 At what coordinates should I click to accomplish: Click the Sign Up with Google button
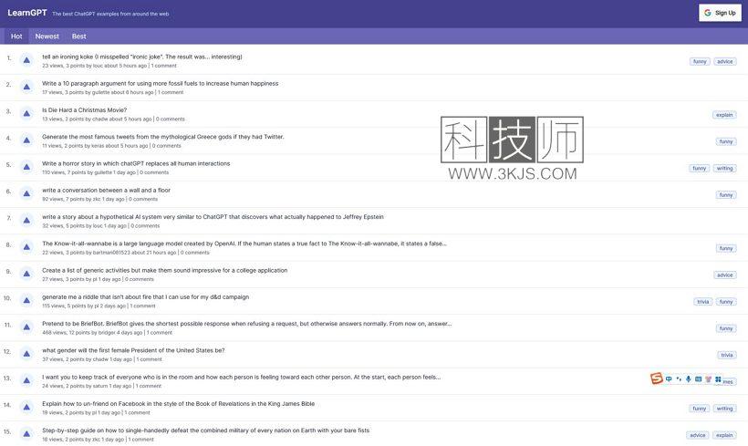[721, 13]
